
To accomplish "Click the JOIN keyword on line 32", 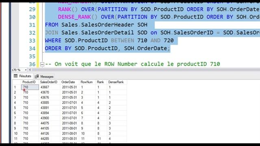I will coord(52,32).
